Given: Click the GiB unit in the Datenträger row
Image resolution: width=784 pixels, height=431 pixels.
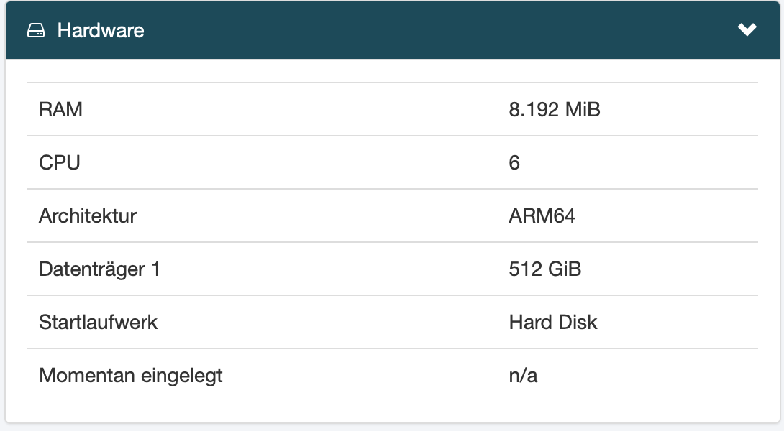Looking at the screenshot, I should pos(565,269).
